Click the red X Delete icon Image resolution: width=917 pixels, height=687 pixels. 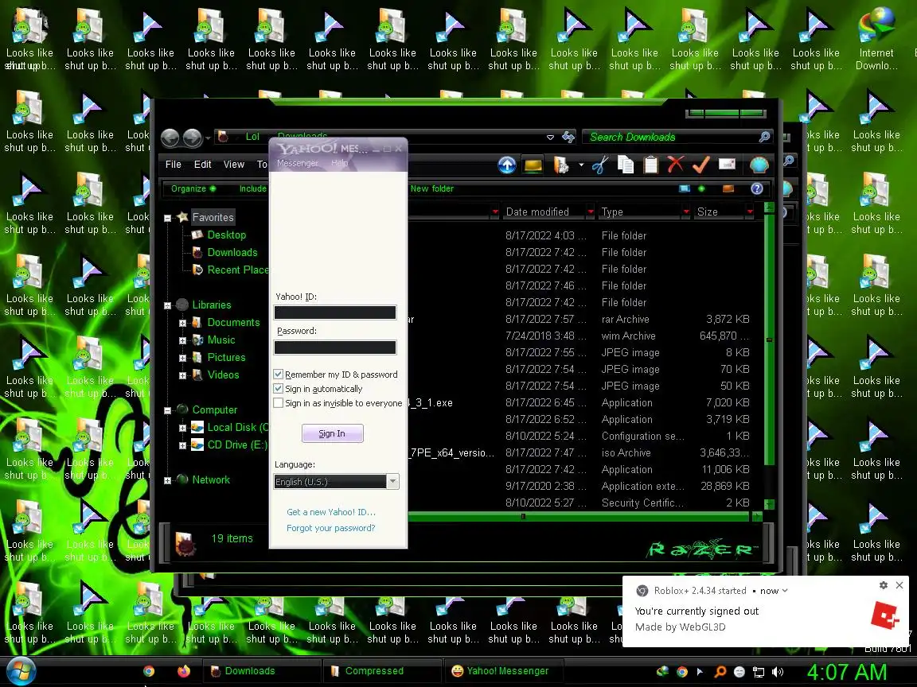click(x=676, y=165)
